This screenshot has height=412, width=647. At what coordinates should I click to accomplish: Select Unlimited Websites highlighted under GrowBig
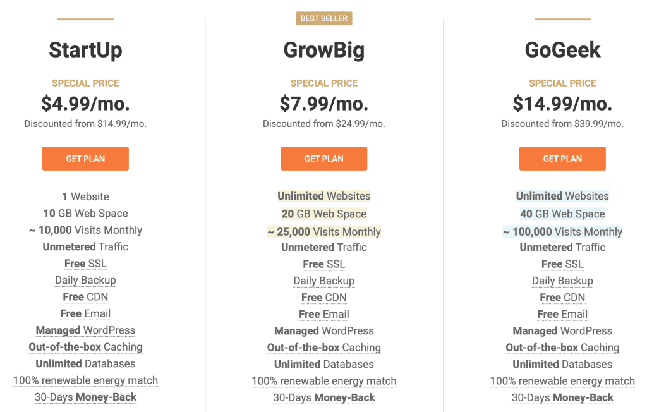tap(323, 196)
